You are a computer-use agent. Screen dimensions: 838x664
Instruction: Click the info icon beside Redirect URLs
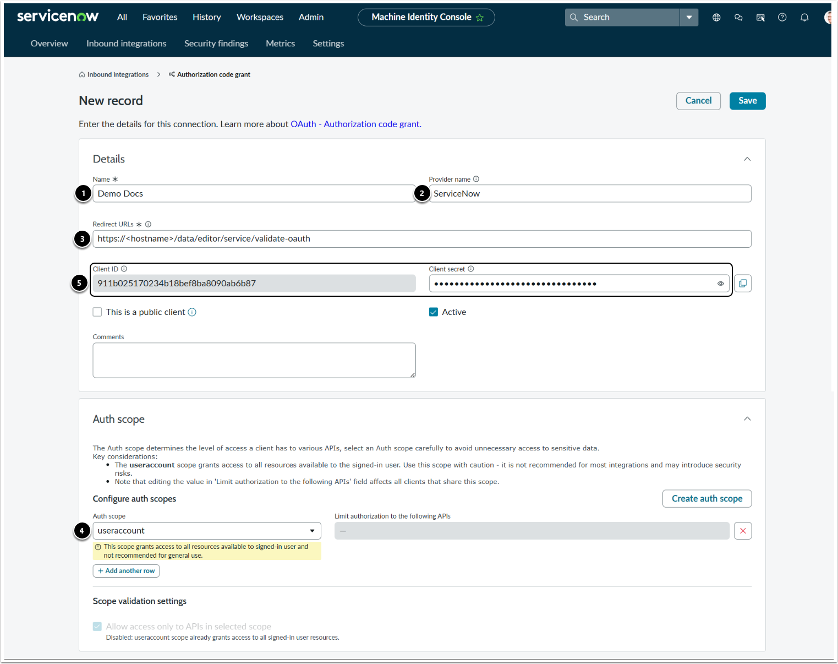click(148, 224)
